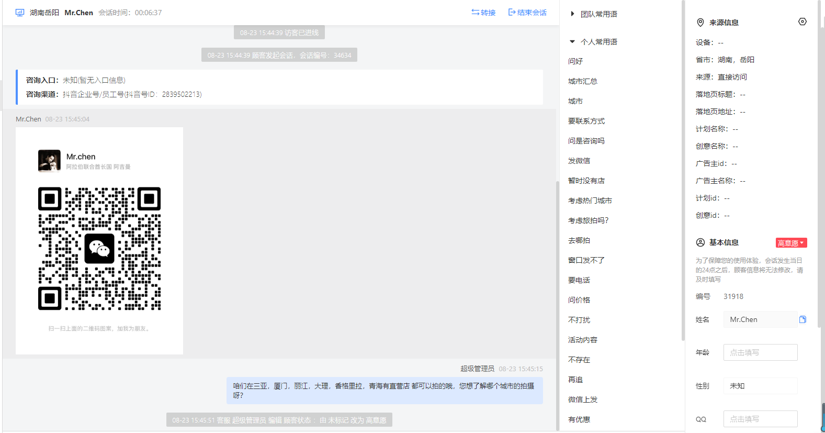Select the 考虑热门城市 quick phrase
This screenshot has height=433, width=825.
(x=590, y=201)
